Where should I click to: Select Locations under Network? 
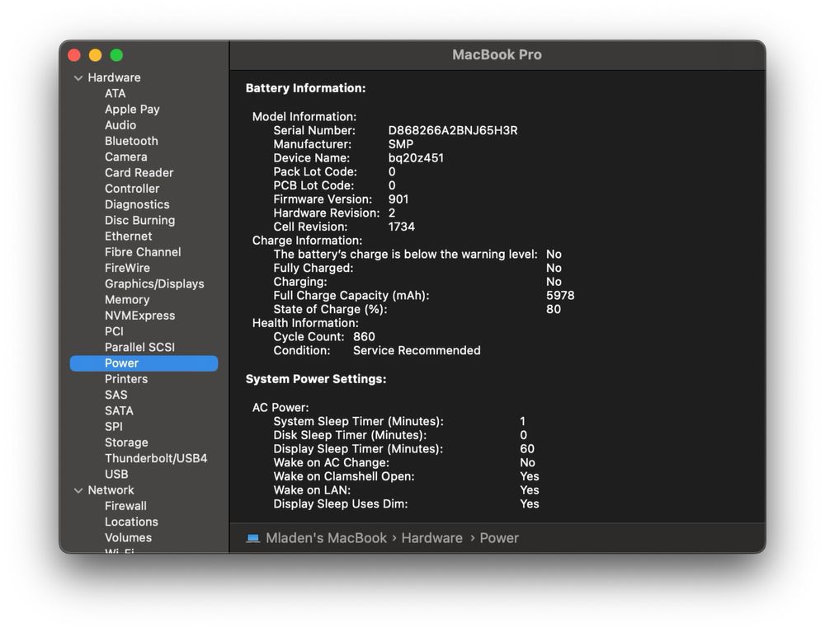point(131,522)
